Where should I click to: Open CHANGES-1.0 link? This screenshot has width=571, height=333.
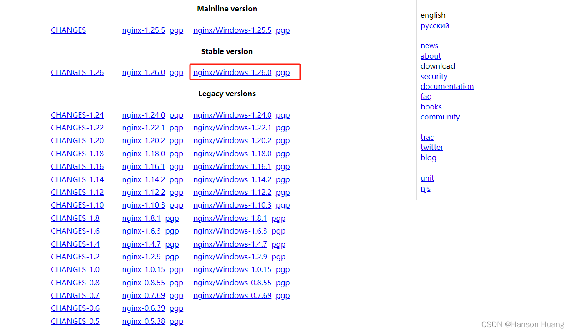(x=75, y=269)
